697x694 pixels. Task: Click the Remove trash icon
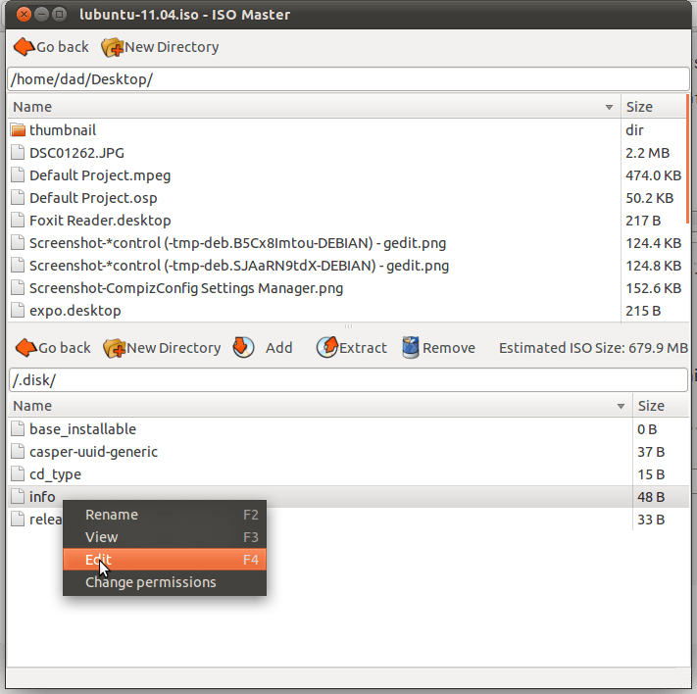point(411,348)
